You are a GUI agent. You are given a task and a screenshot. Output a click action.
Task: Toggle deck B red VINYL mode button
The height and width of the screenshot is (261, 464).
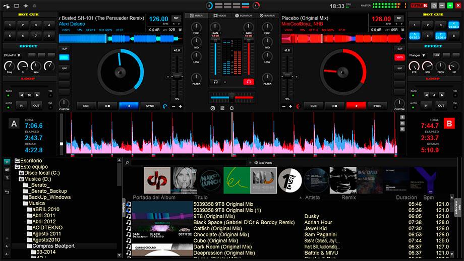point(399,57)
